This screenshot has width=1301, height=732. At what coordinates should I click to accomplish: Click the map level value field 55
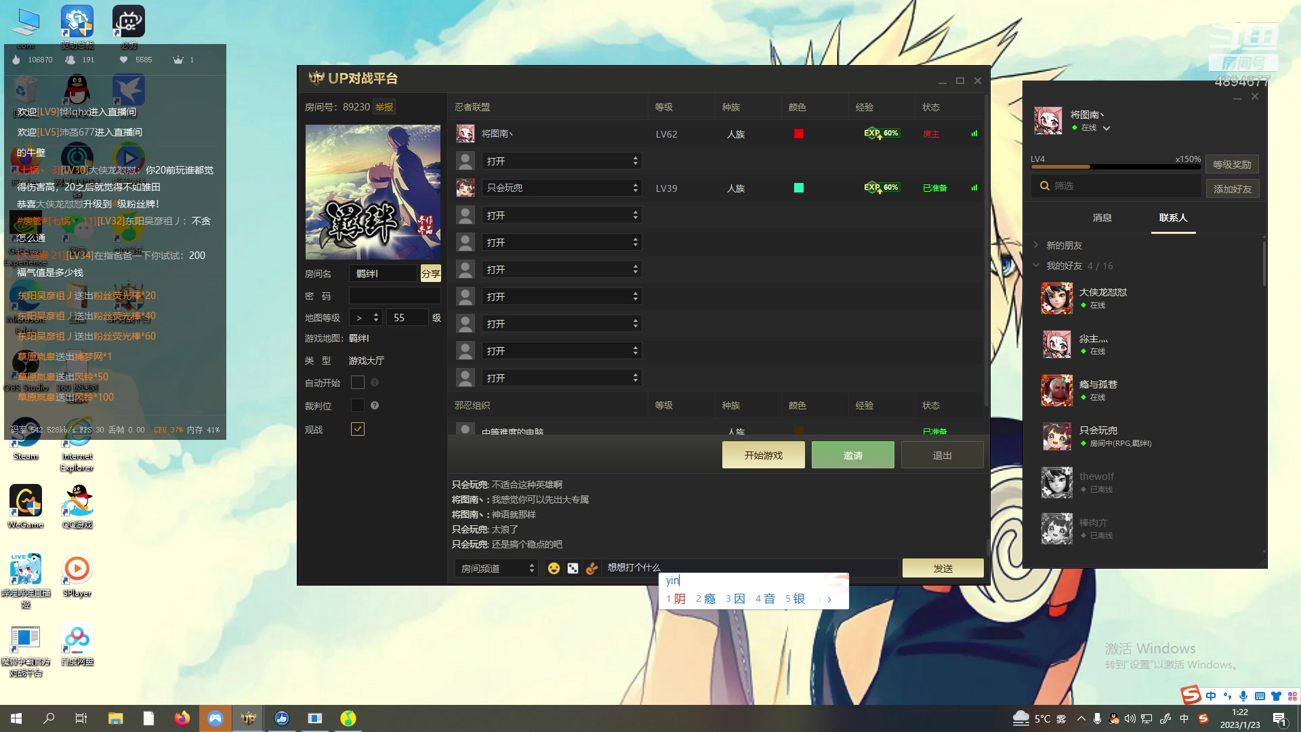coord(407,317)
